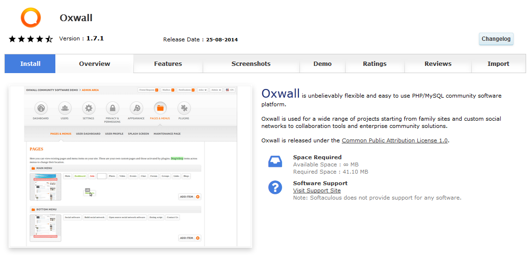Open the Demo tab
The height and width of the screenshot is (265, 529).
coord(323,63)
